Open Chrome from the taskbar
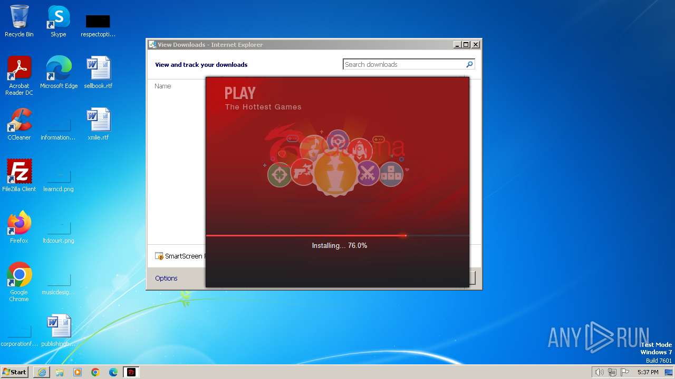 click(95, 372)
